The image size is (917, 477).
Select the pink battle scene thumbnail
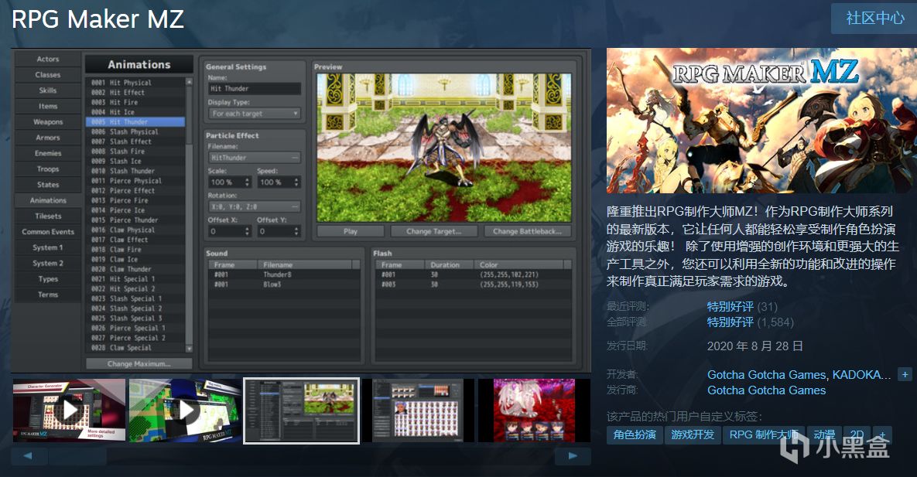534,411
